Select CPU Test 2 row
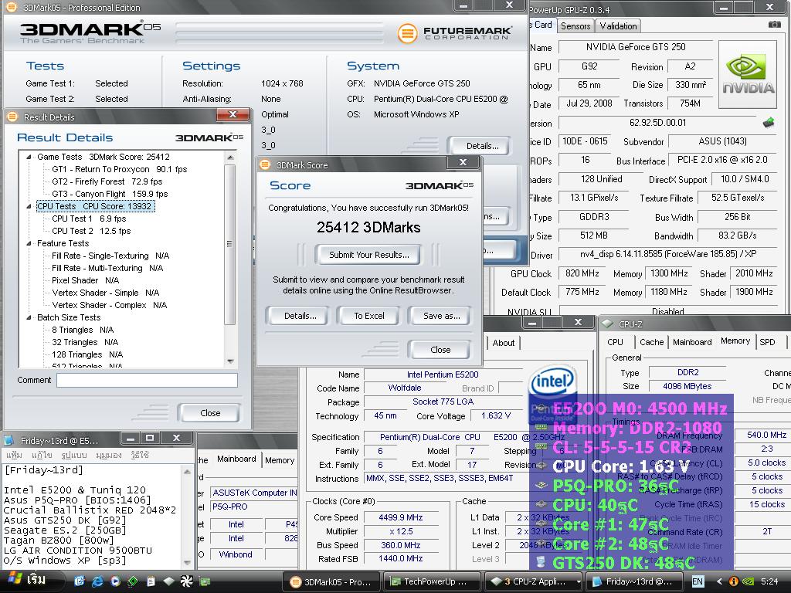This screenshot has height=593, width=791. click(91, 231)
